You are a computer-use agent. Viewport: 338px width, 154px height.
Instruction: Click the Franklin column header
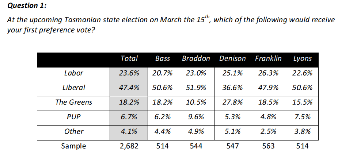click(x=268, y=58)
